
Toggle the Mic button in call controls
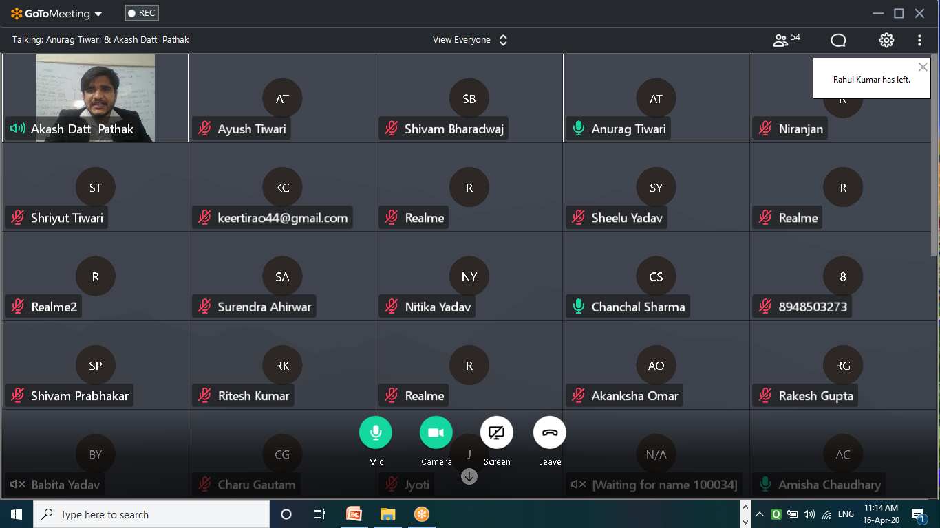pyautogui.click(x=376, y=433)
